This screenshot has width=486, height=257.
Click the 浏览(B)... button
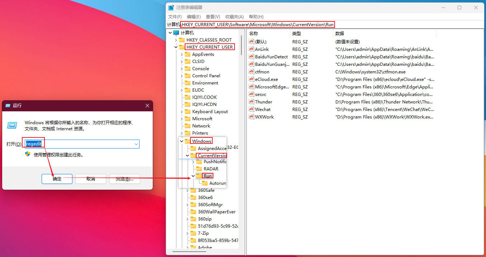click(124, 179)
